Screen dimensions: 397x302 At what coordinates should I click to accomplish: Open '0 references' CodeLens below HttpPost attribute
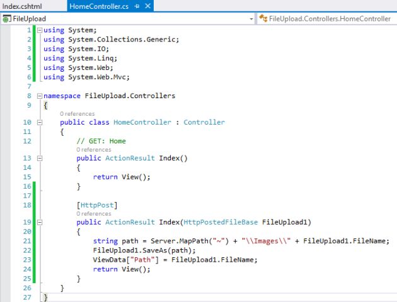click(x=94, y=213)
